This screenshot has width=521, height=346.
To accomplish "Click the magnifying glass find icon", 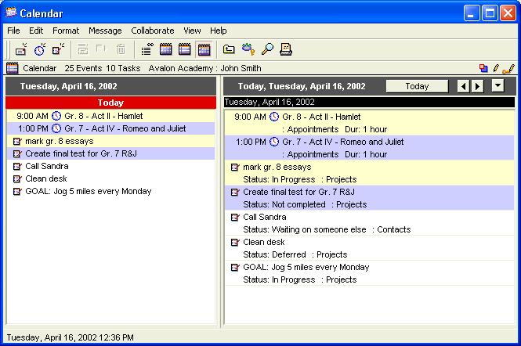I will 267,49.
